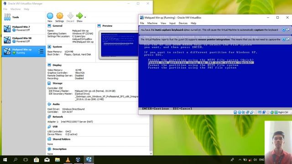This screenshot has width=292, height=164.
Task: Click the Display section monitor icon
Action: click(x=49, y=65)
